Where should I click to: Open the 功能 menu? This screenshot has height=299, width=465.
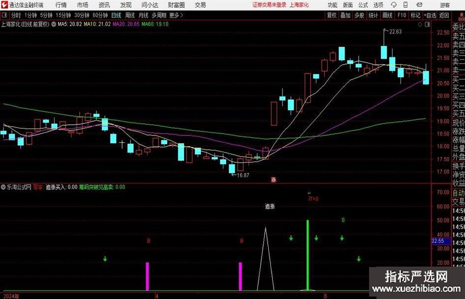(333, 5)
